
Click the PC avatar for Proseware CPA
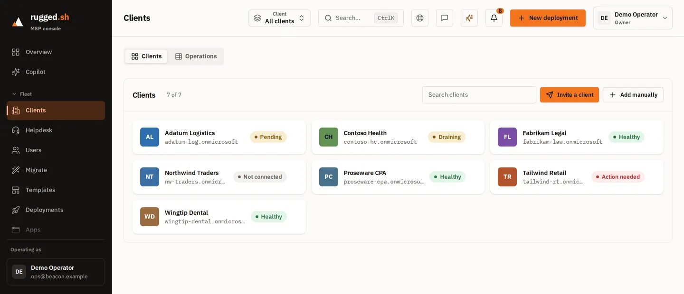[329, 177]
